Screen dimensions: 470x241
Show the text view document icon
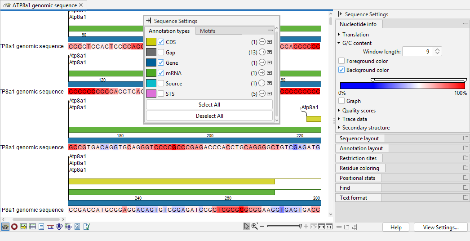[x=41, y=227]
